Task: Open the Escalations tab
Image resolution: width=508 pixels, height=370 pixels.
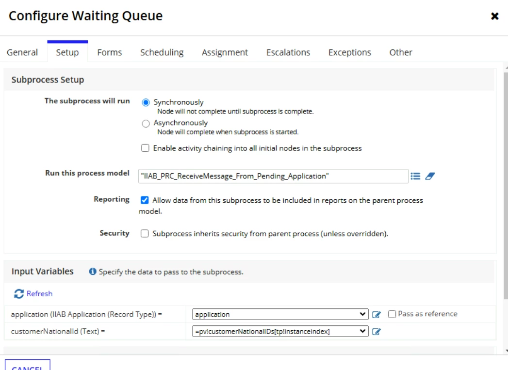Action: pos(288,52)
